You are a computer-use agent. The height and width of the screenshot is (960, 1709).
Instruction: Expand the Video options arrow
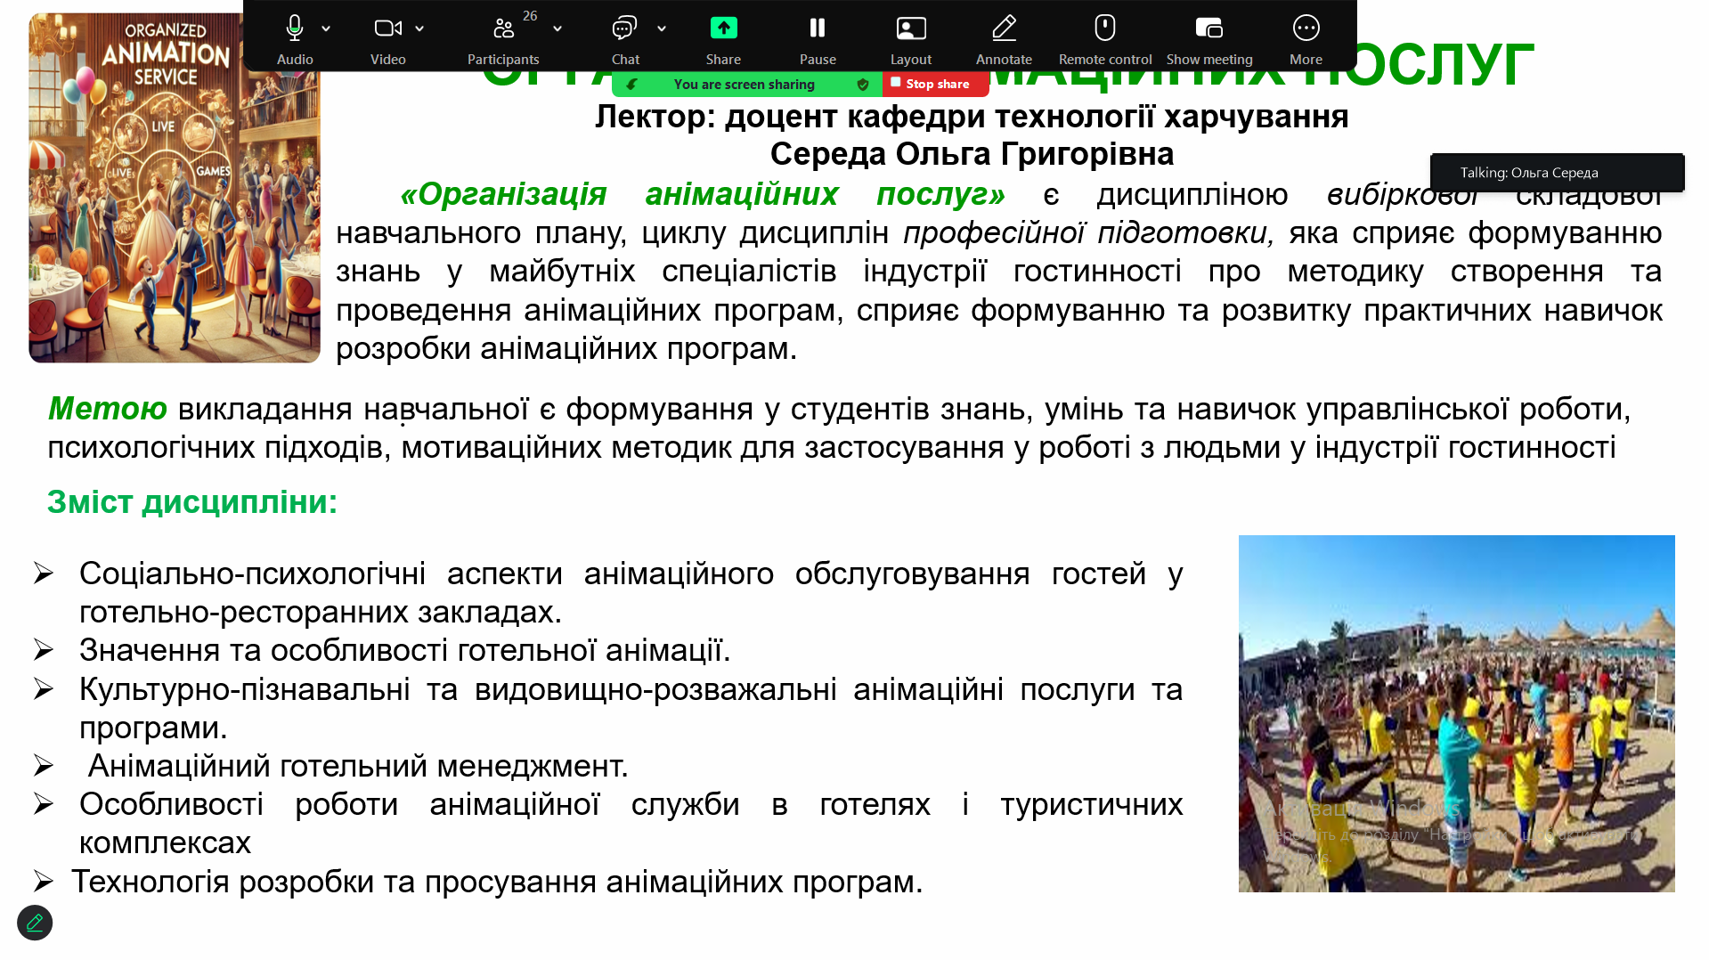[x=419, y=29]
